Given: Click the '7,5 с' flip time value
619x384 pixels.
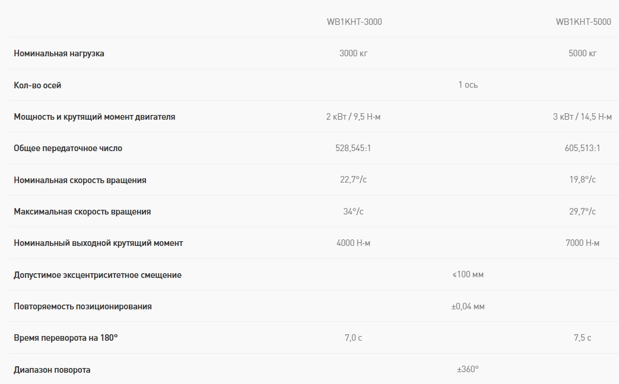Looking at the screenshot, I should point(582,338).
